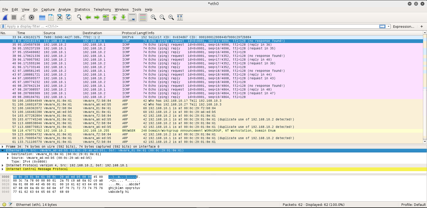The height and width of the screenshot is (208, 427).
Task: Zoom in the main window text
Action: tap(154, 17)
